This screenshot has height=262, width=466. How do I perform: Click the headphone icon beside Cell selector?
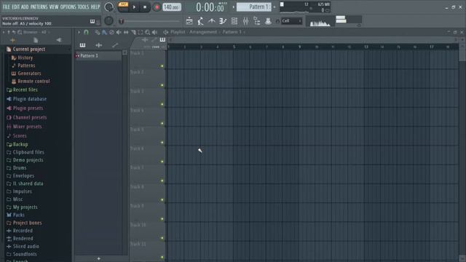(278, 21)
